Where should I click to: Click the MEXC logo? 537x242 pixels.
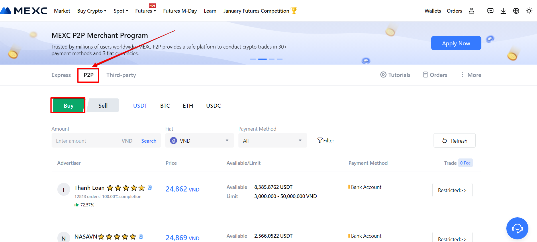(x=23, y=11)
